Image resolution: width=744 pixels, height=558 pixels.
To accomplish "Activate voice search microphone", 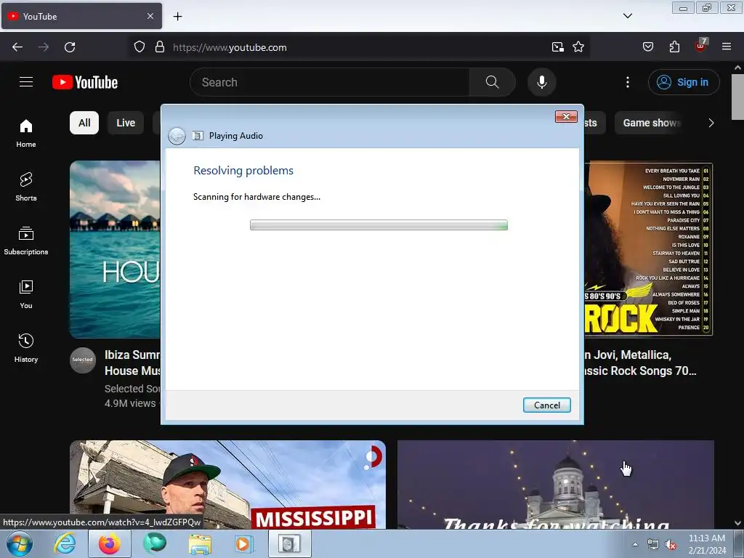I will pos(541,82).
